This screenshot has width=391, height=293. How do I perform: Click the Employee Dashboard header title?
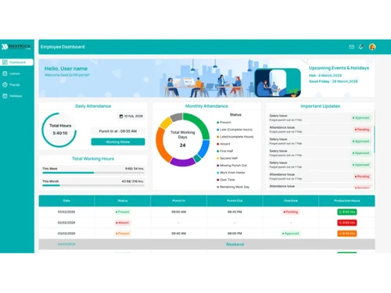coord(63,47)
